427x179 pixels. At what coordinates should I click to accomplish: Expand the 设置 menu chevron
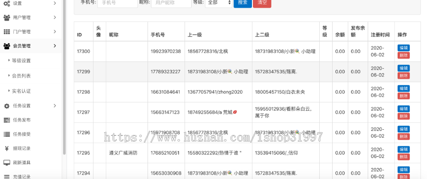click(55, 3)
